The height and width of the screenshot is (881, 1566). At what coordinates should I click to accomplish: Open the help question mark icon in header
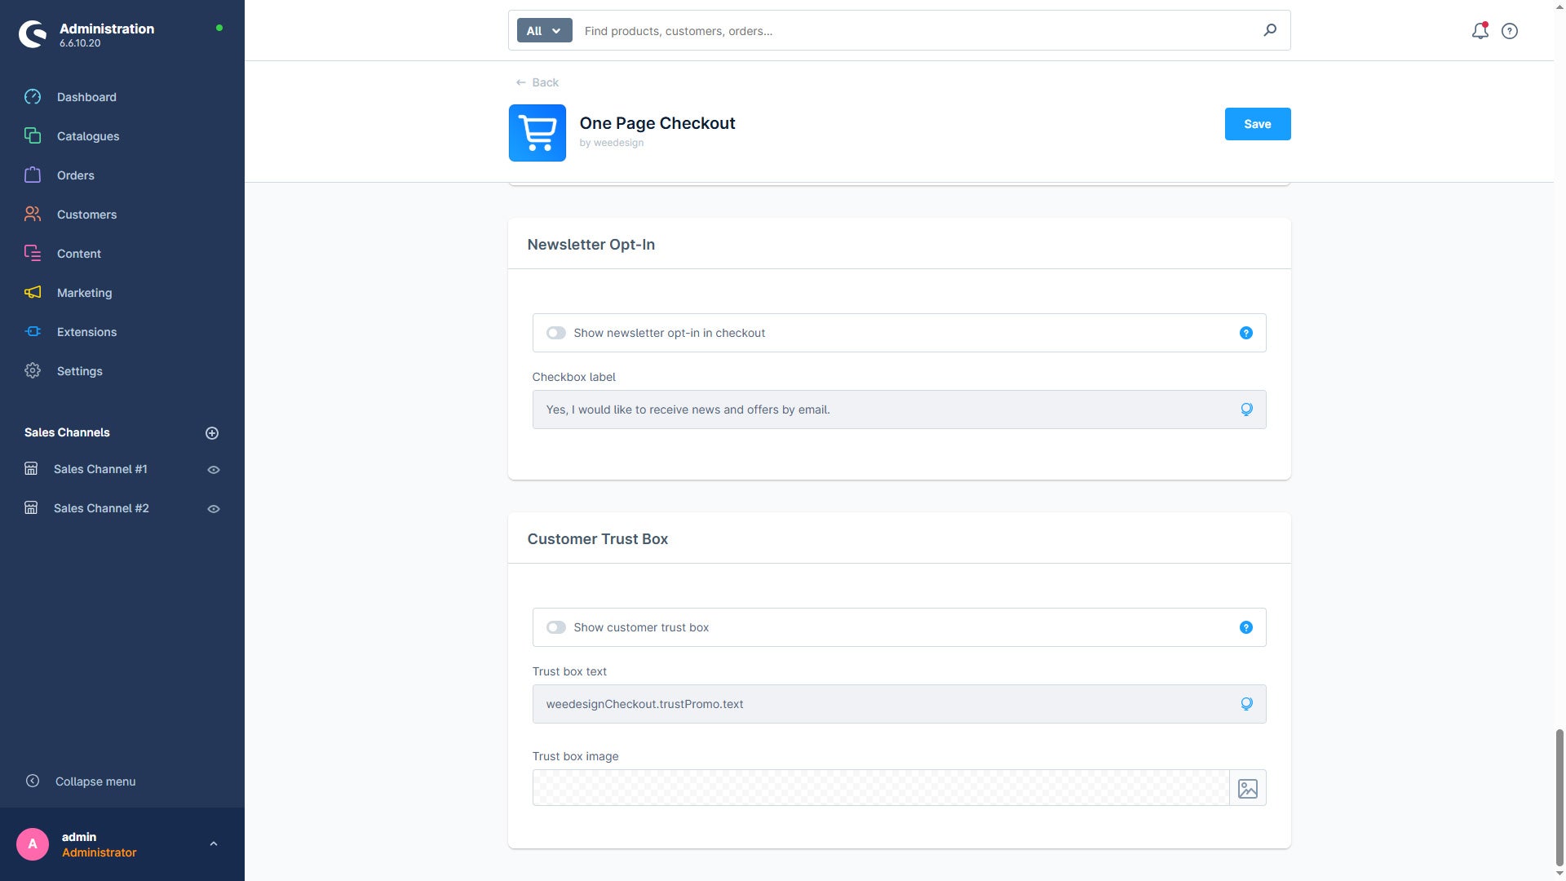tap(1510, 31)
